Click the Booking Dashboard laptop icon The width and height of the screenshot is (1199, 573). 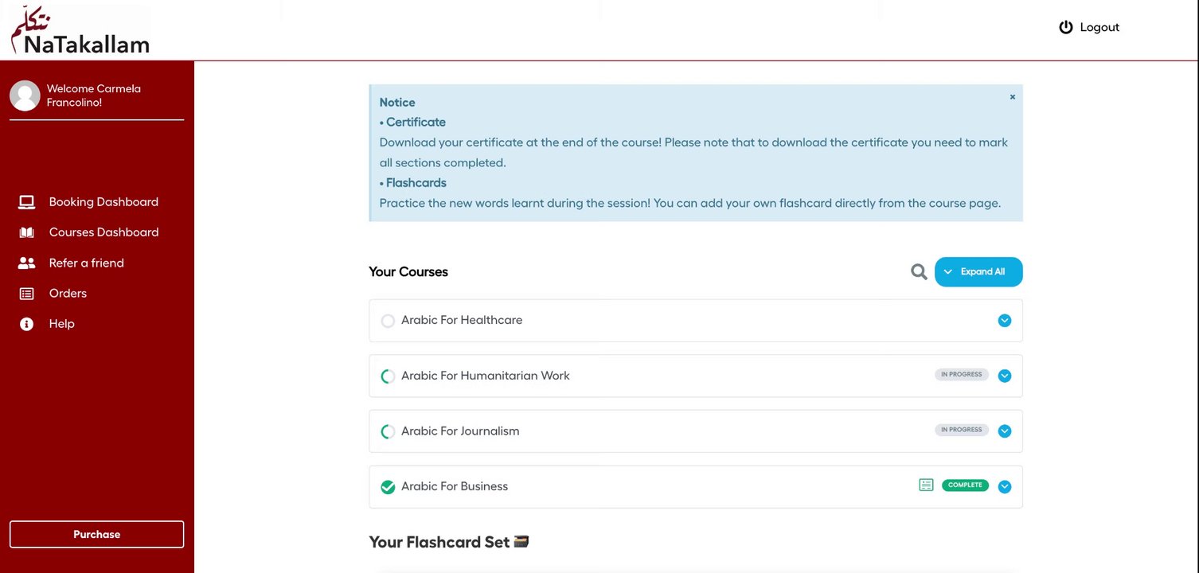[x=27, y=202]
